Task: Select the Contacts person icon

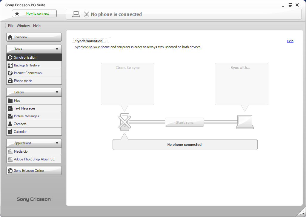Action: coord(10,124)
